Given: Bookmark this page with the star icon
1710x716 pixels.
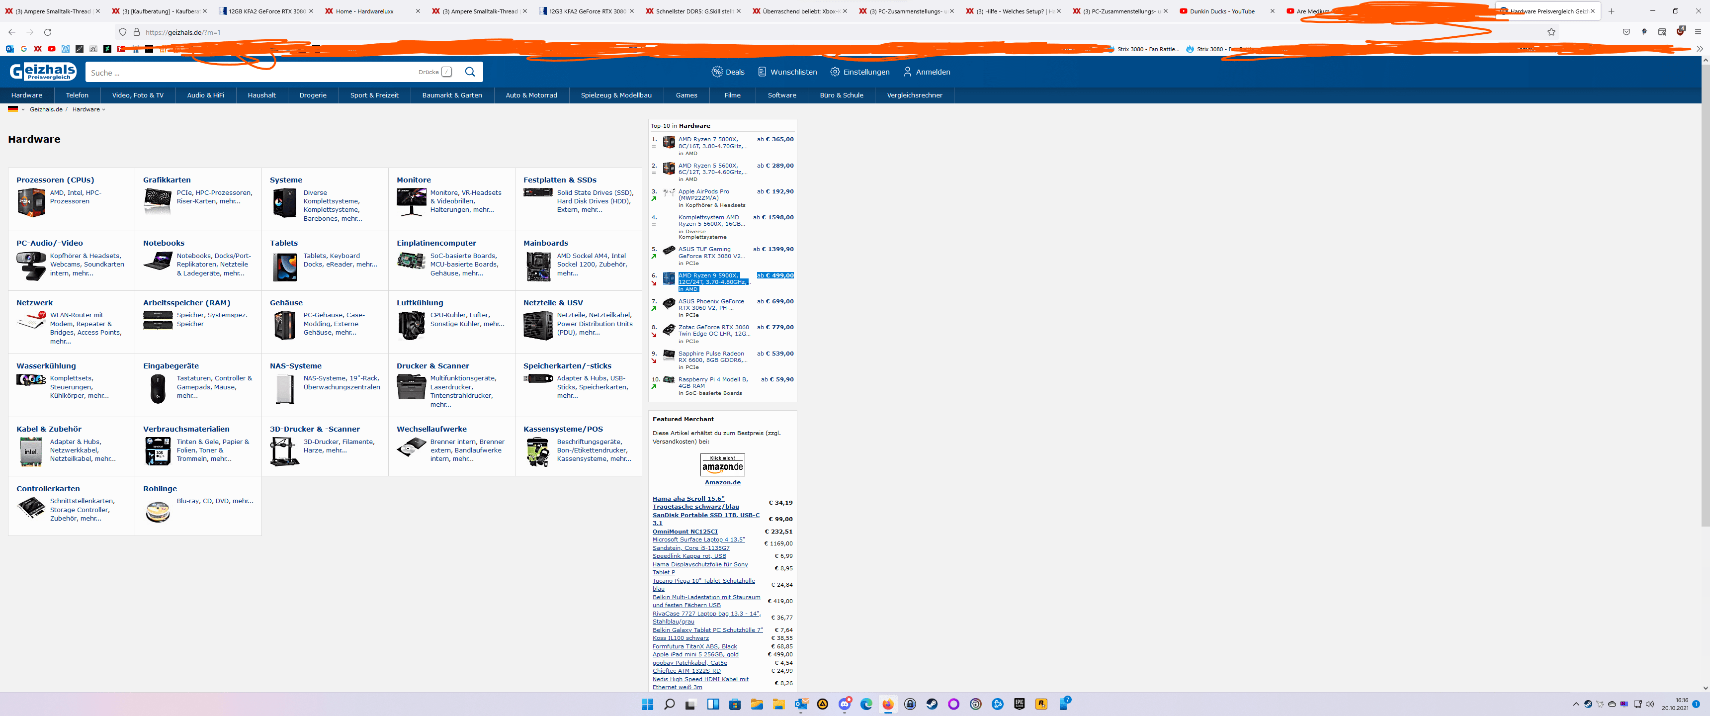Looking at the screenshot, I should click(x=1551, y=32).
